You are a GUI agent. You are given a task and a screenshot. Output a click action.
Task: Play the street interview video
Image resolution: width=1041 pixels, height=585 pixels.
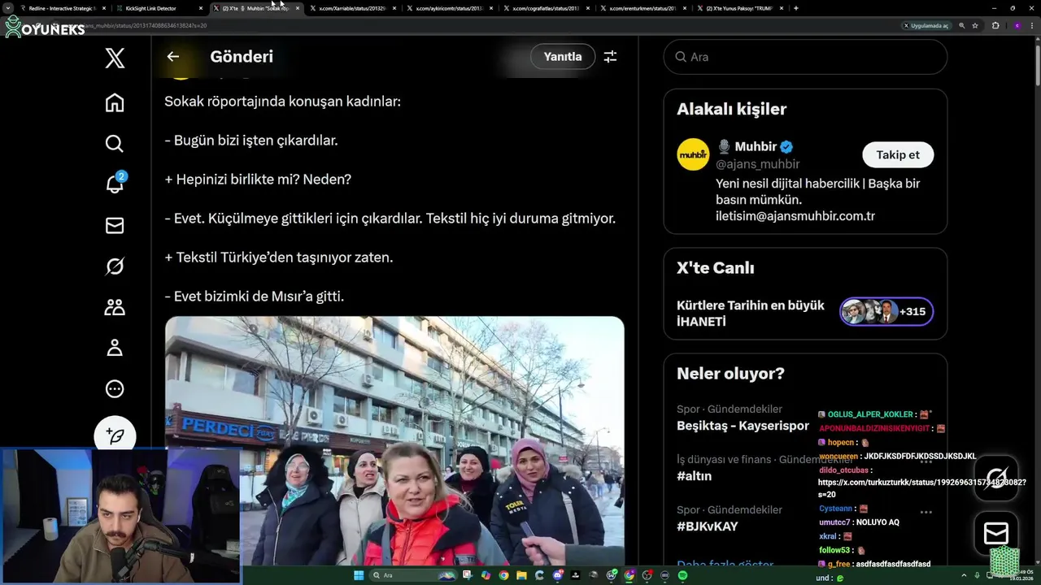click(394, 441)
